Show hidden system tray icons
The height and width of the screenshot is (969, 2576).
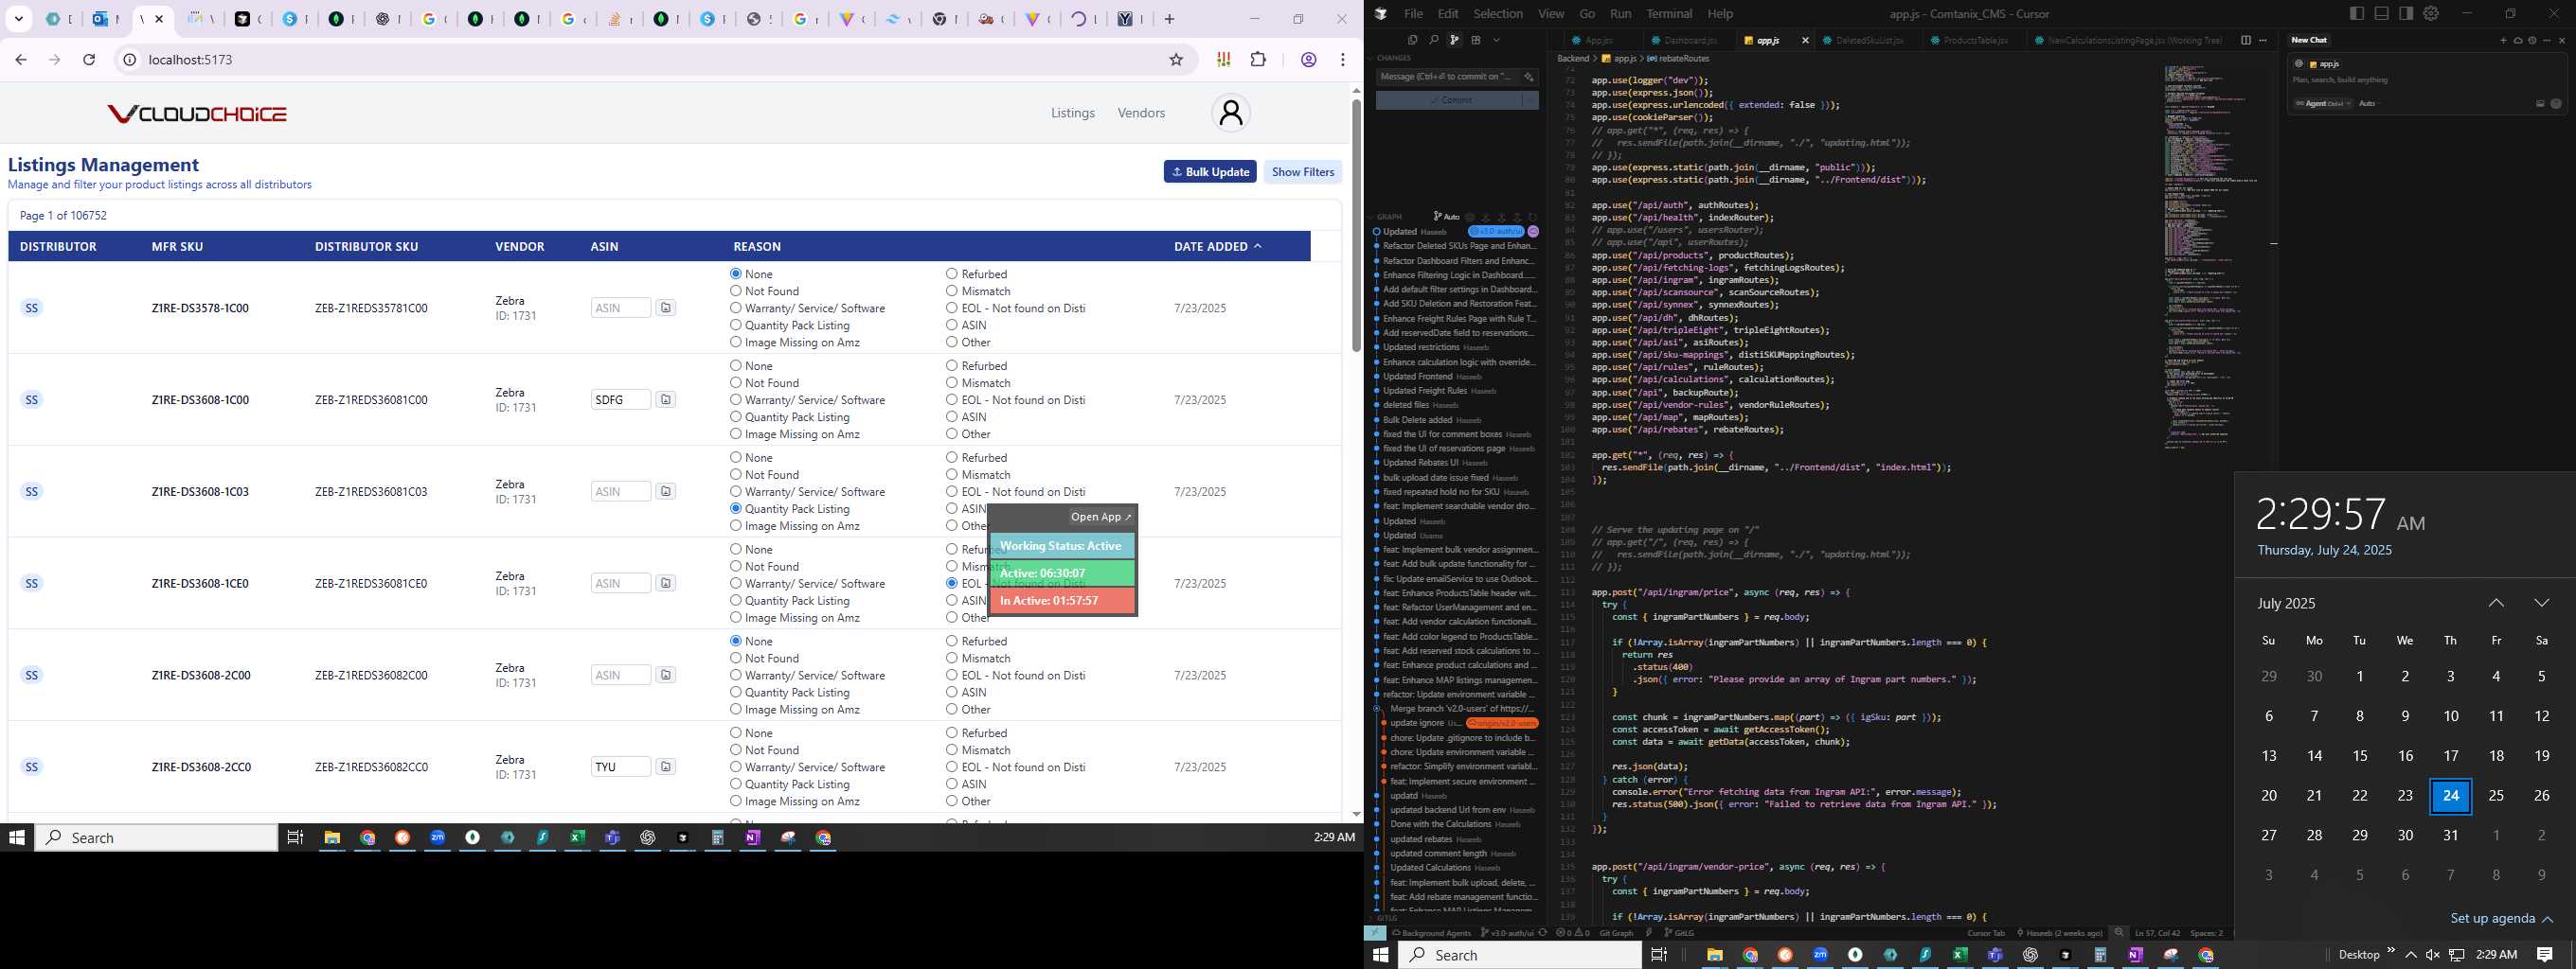tap(2411, 955)
